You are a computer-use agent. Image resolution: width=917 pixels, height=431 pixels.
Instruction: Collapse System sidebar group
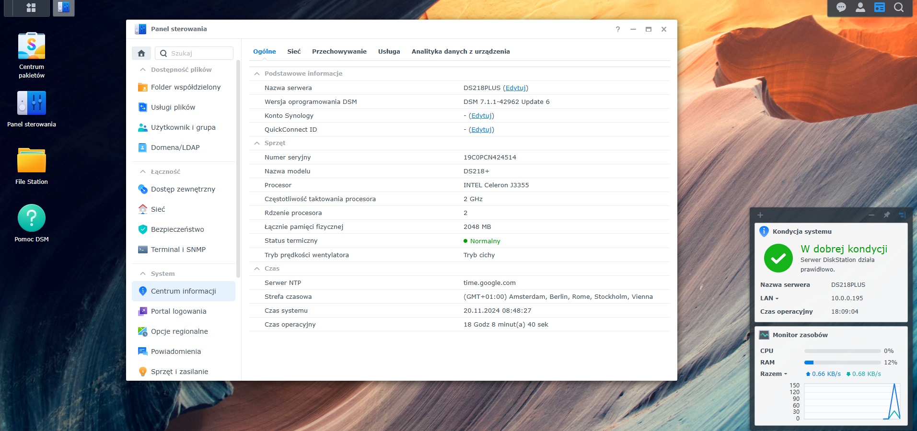(x=142, y=273)
